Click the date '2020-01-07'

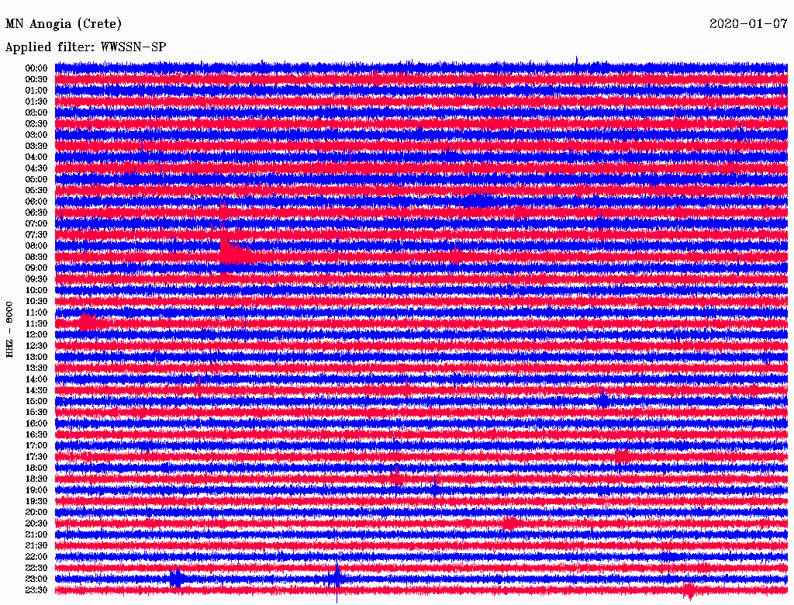(748, 24)
